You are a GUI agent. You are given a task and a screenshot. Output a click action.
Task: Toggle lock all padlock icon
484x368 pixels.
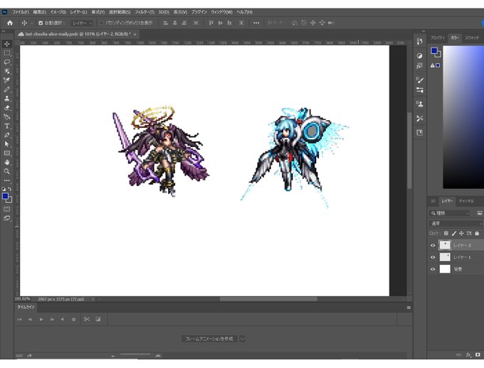click(477, 233)
